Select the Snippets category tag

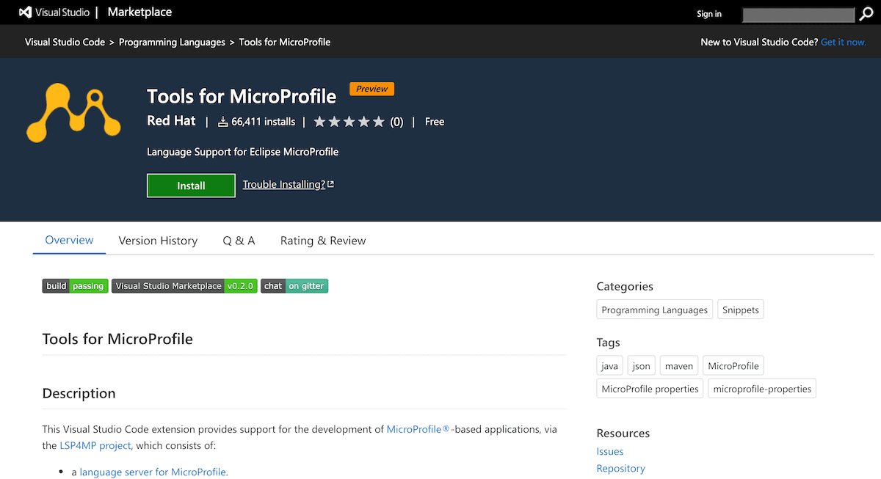pos(741,310)
